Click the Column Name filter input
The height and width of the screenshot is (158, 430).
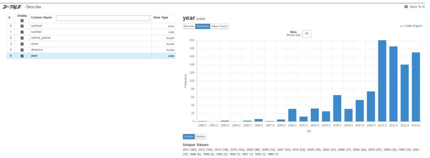point(103,18)
